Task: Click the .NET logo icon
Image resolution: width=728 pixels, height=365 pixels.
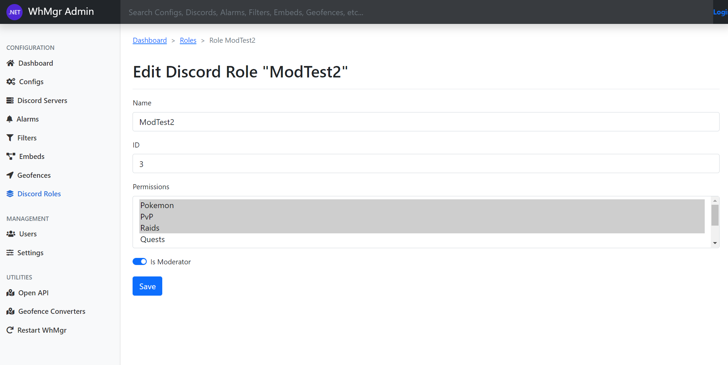Action: [x=15, y=12]
